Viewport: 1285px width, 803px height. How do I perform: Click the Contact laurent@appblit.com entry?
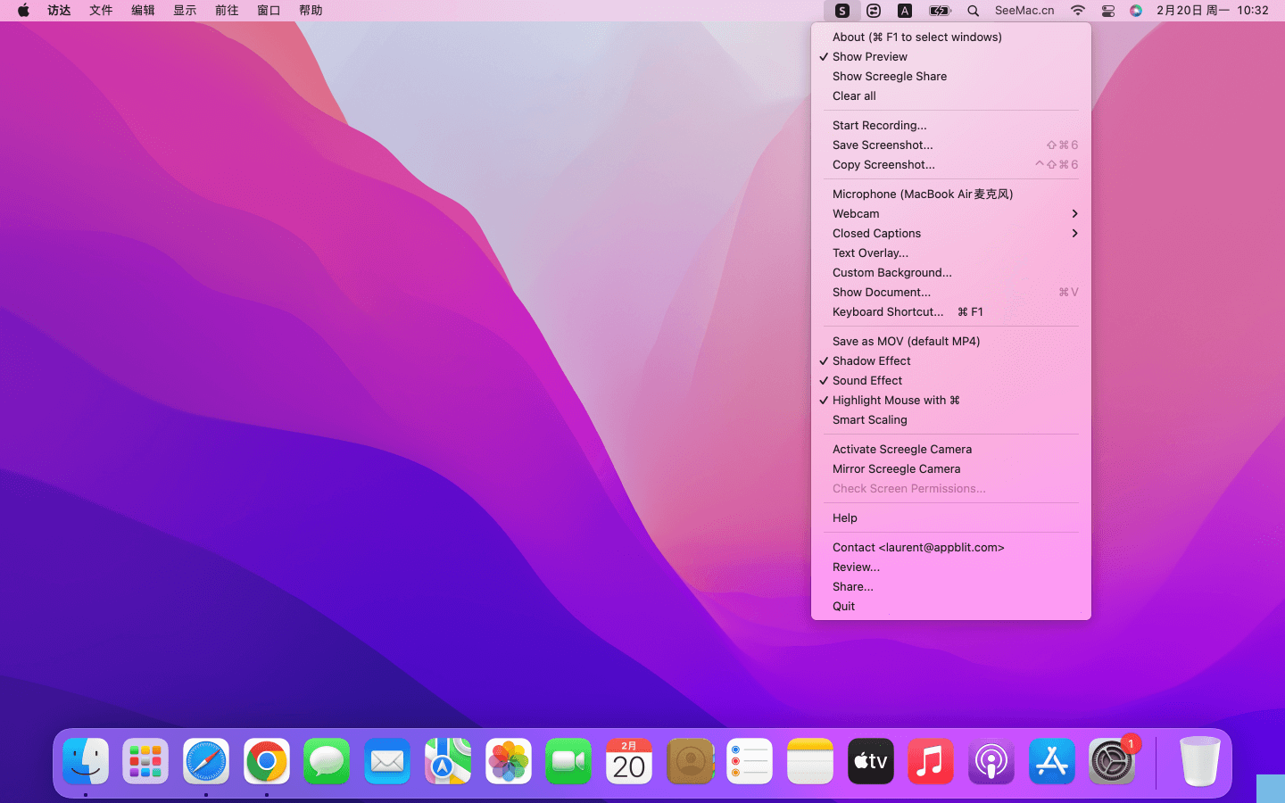click(918, 547)
